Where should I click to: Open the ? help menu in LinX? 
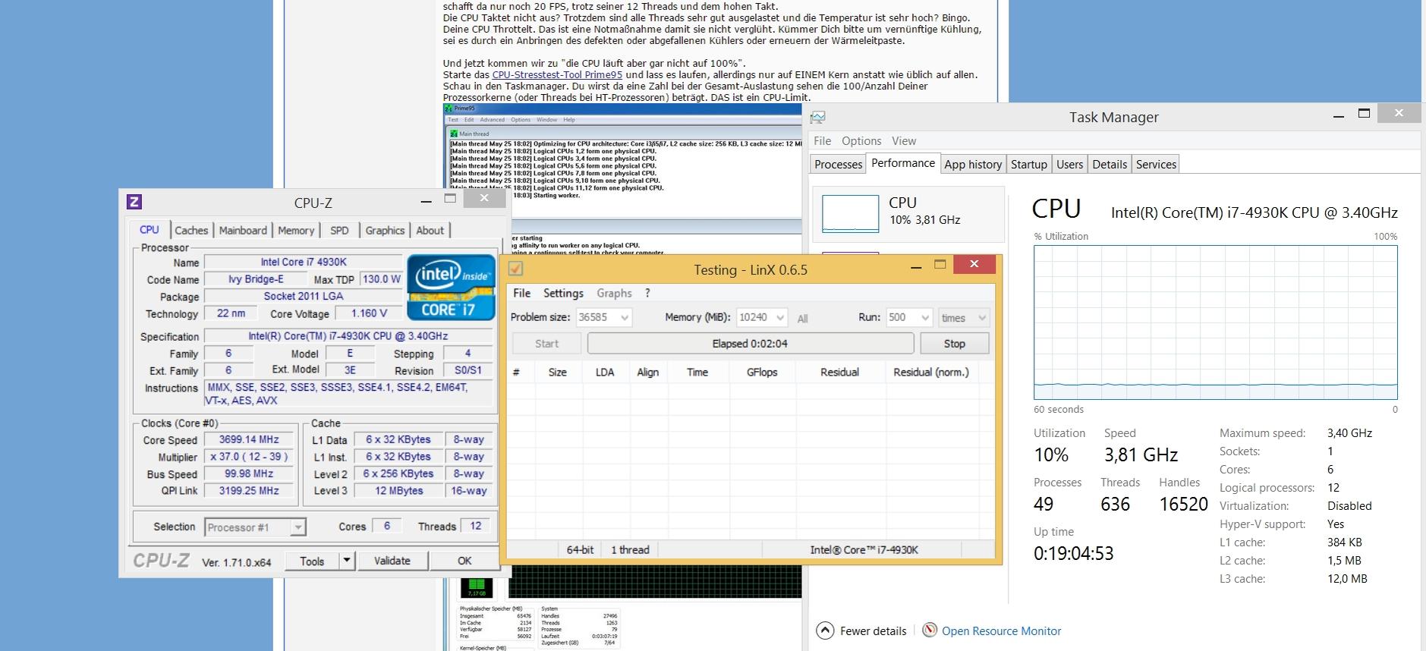point(647,293)
